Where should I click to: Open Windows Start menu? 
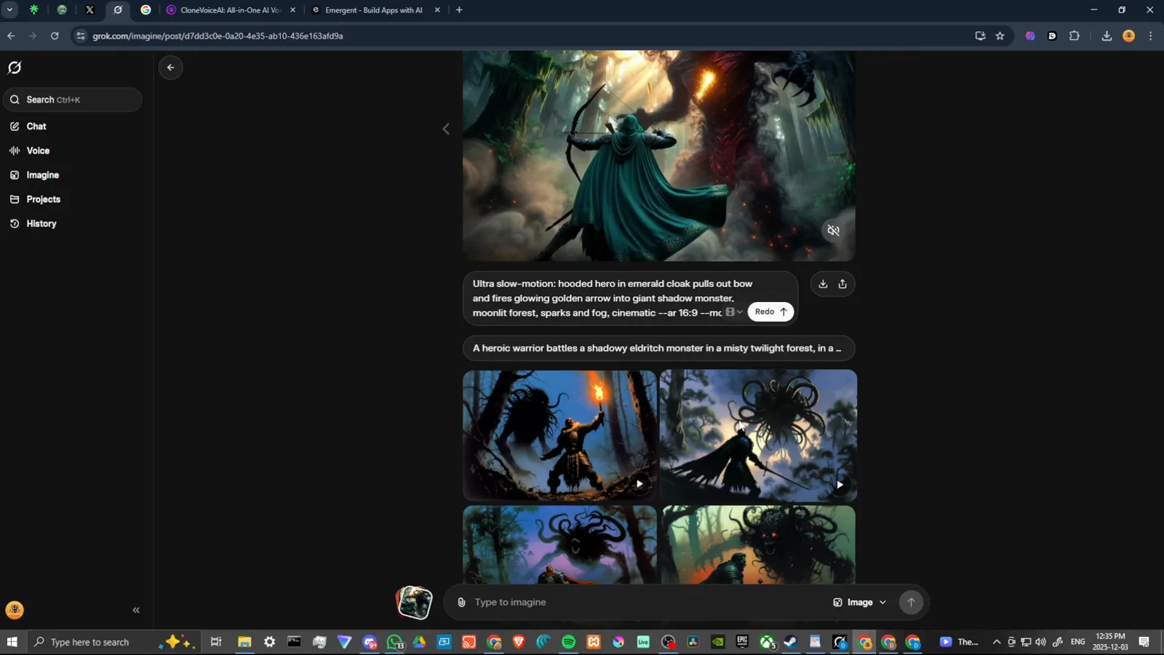point(12,642)
